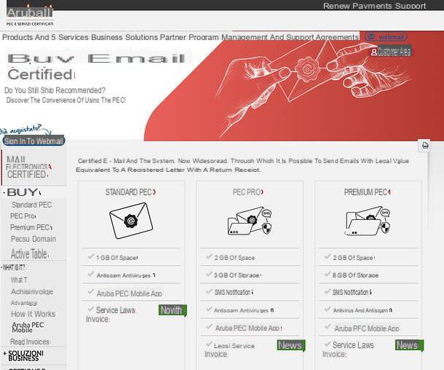Open Renew Payments Support top link
Image resolution: width=444 pixels, height=370 pixels.
click(x=374, y=6)
